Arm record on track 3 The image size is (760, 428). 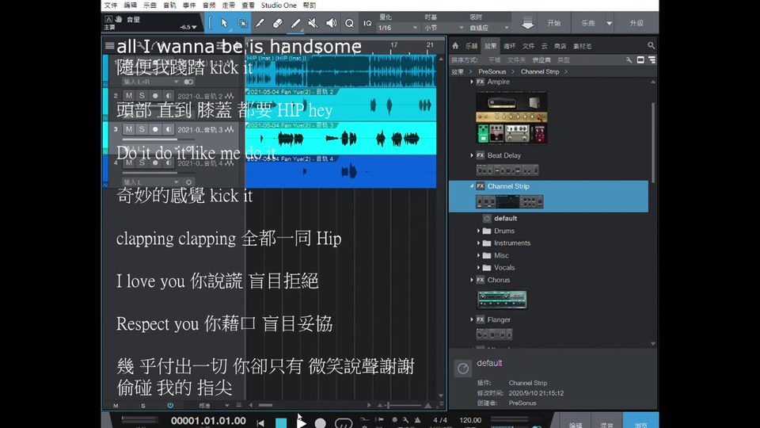tap(155, 129)
